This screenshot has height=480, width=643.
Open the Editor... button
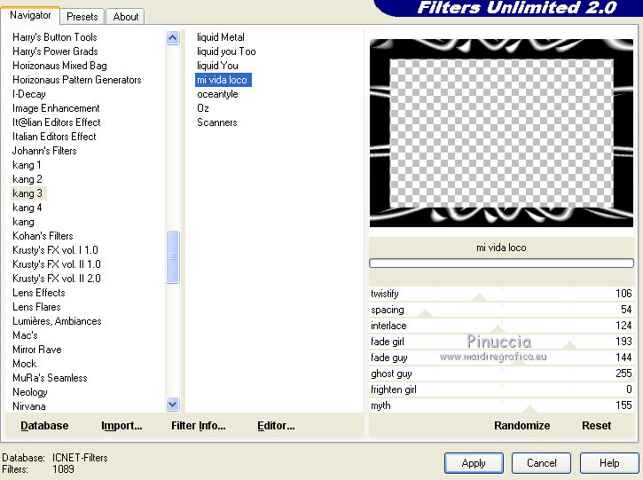276,426
